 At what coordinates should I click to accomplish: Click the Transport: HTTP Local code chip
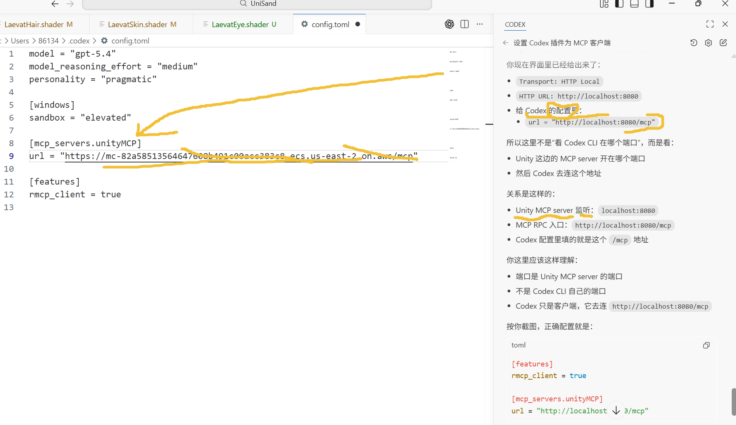click(x=559, y=81)
